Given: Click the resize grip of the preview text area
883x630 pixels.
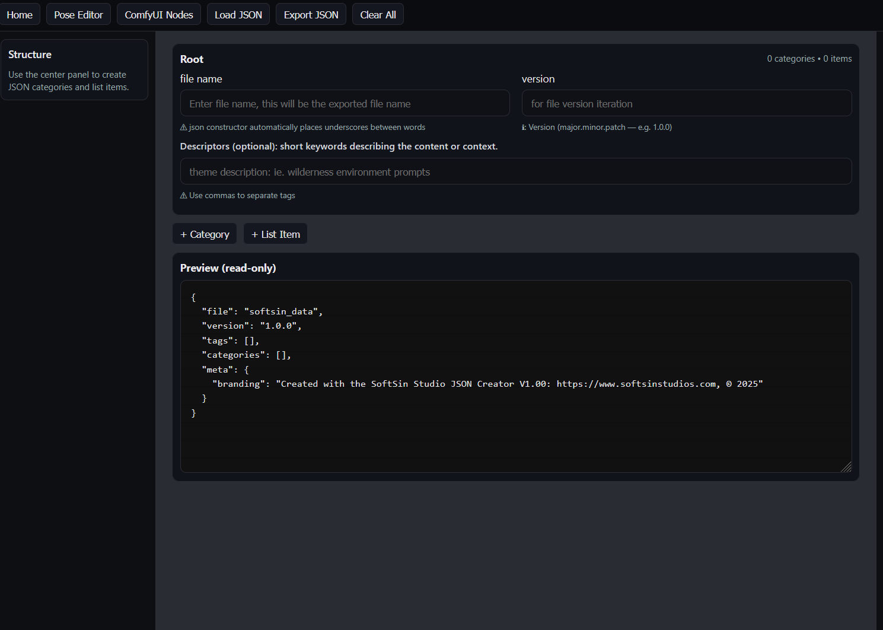Looking at the screenshot, I should pos(847,468).
